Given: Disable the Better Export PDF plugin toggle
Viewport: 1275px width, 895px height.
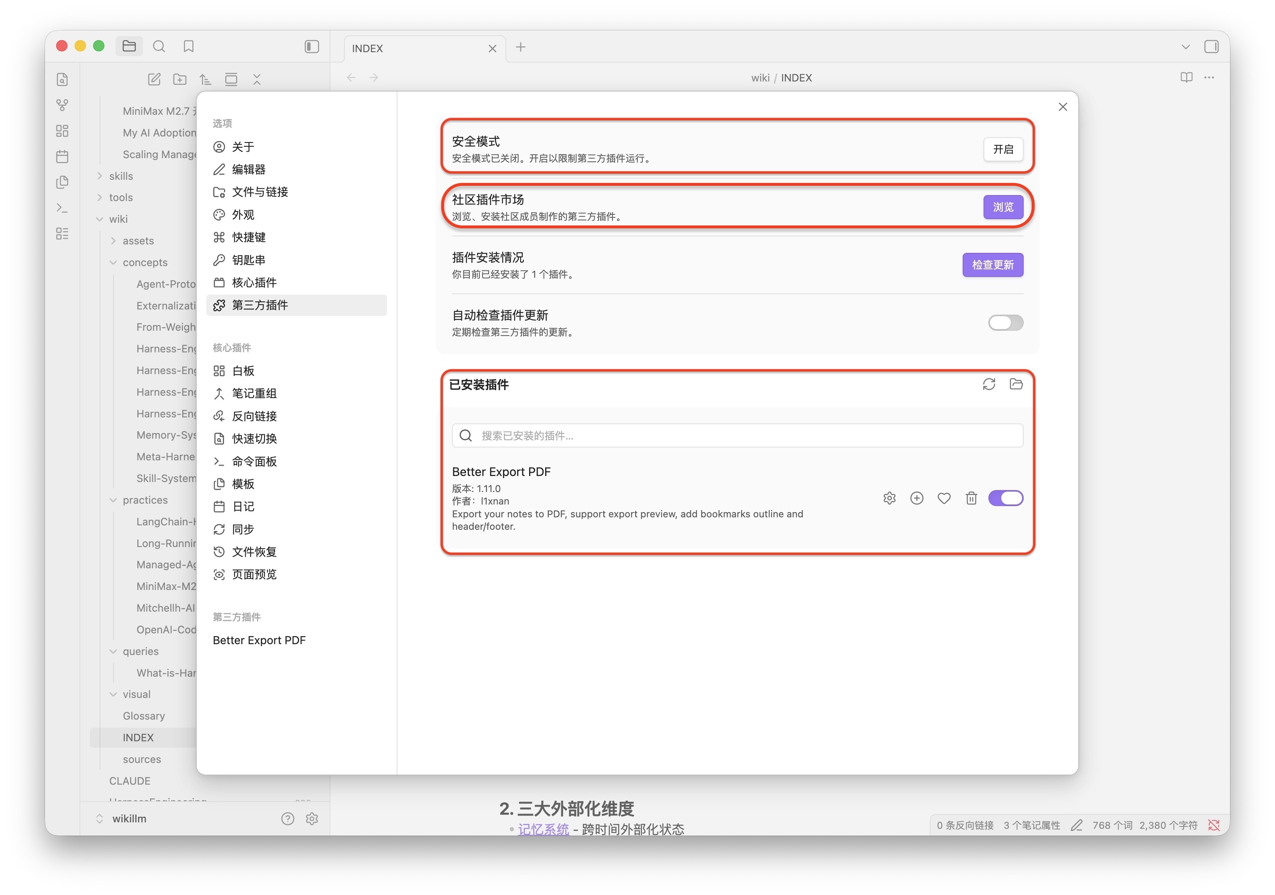Looking at the screenshot, I should [1005, 498].
